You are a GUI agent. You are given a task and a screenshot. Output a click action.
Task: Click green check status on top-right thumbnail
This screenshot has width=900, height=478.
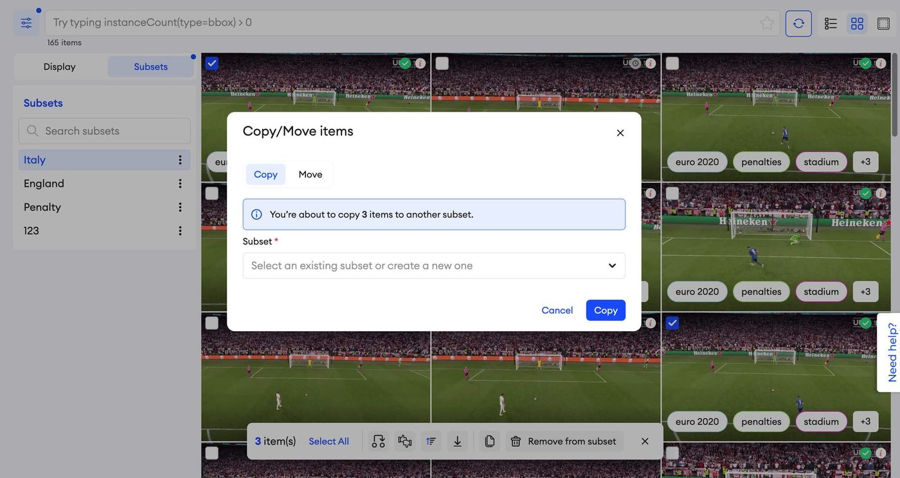pos(866,64)
